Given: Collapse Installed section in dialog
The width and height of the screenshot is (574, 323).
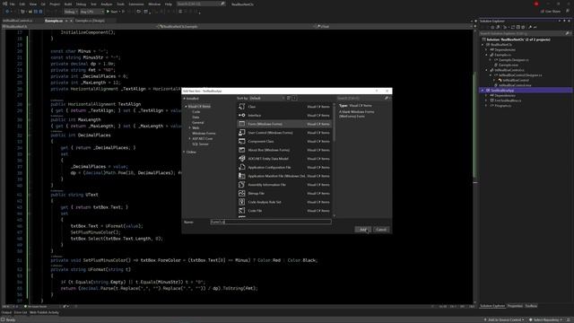Looking at the screenshot, I should pyautogui.click(x=185, y=99).
